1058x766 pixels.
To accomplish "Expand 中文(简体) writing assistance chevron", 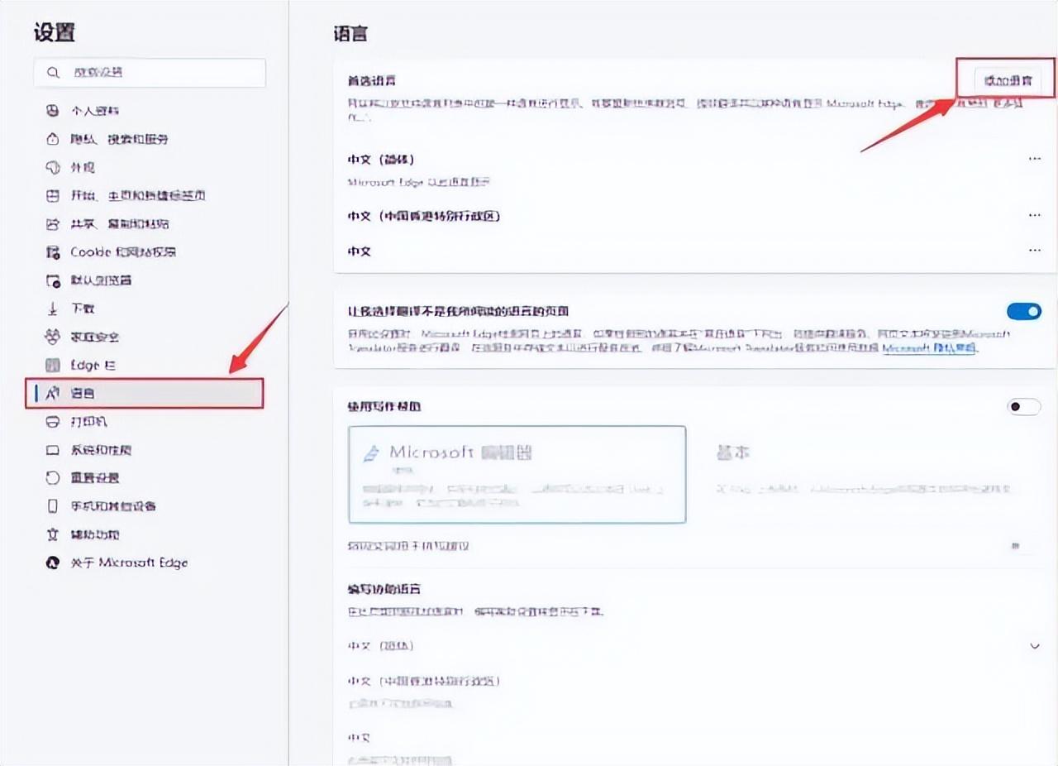I will pyautogui.click(x=1035, y=645).
